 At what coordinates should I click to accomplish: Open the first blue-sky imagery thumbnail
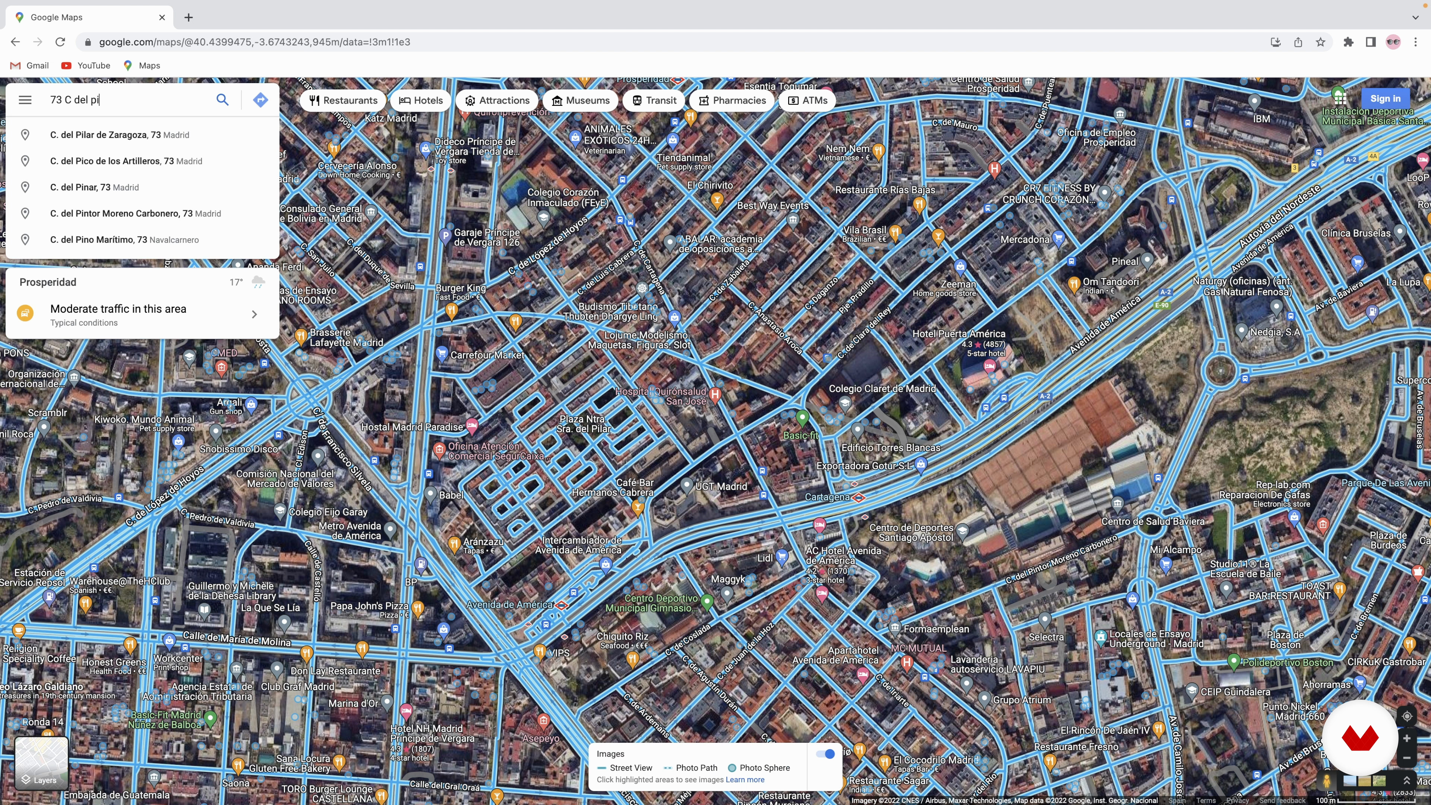click(x=1349, y=781)
